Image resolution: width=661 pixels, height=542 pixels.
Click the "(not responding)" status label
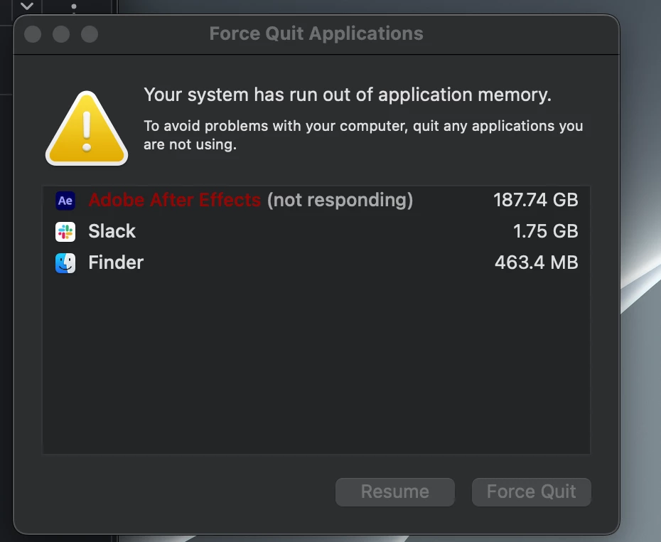340,201
